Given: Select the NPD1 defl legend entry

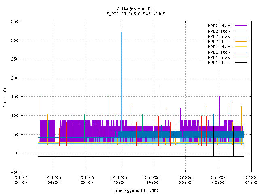Looking at the screenshot, I should pos(219,63).
